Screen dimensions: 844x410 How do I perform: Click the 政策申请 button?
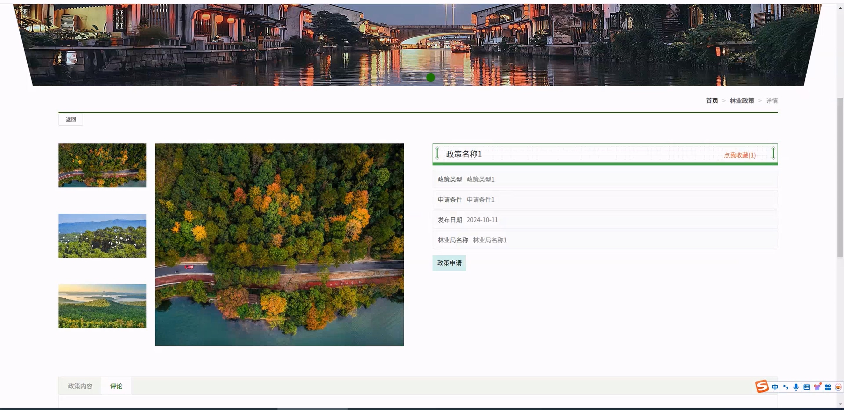click(449, 263)
